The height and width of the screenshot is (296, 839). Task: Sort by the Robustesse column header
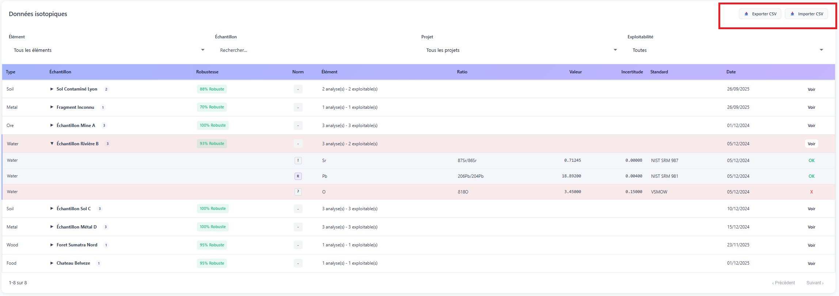pyautogui.click(x=207, y=72)
